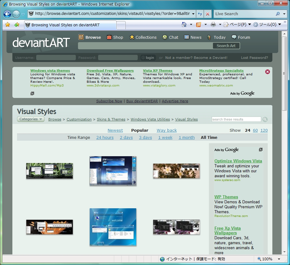This screenshot has height=265, width=290.
Task: Focus the Username input field
Action: coord(56,58)
